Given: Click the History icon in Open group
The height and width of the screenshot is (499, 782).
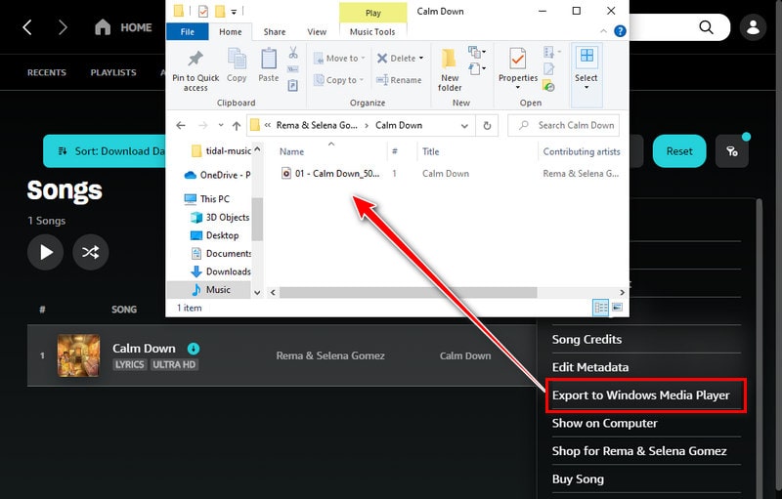Looking at the screenshot, I should pyautogui.click(x=548, y=86).
